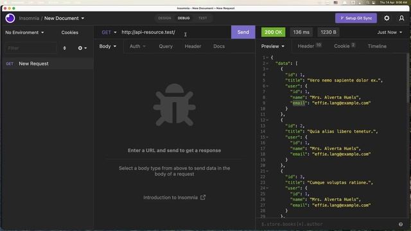Viewport: 411px width, 231px height.
Task: Switch to the Debug view
Action: tap(184, 18)
